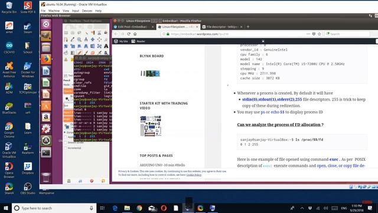
Task: Select the Paths tool in GIMP toolbox
Action: point(66,40)
